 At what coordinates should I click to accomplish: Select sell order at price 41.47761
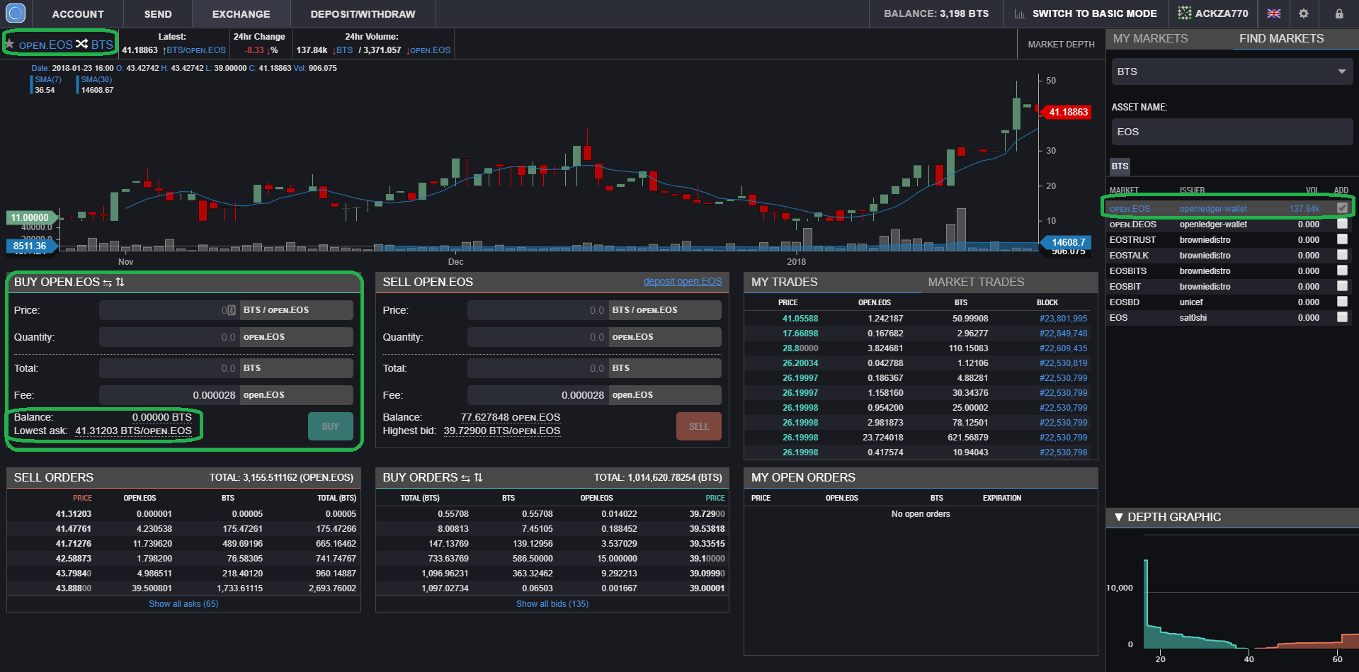[x=183, y=529]
